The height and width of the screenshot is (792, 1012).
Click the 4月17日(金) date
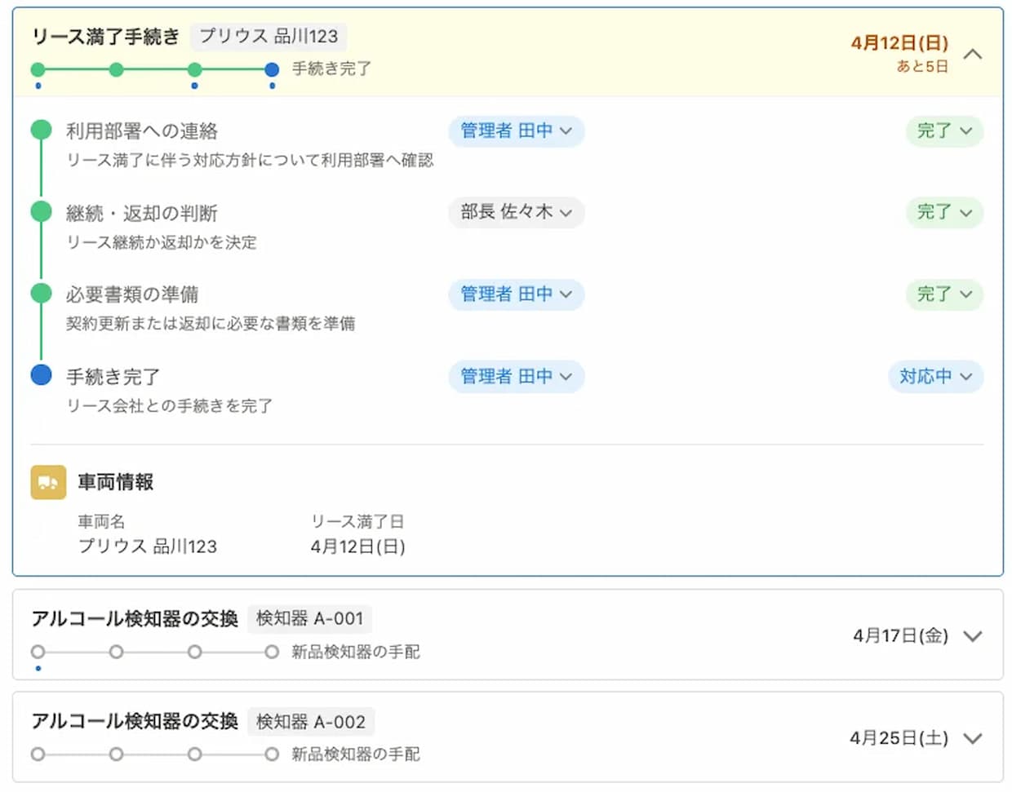tap(901, 636)
